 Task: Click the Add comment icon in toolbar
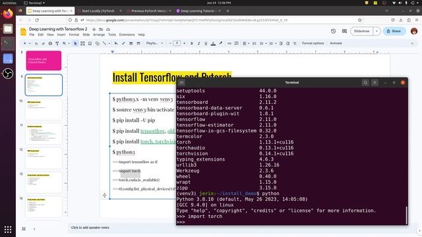point(237,43)
